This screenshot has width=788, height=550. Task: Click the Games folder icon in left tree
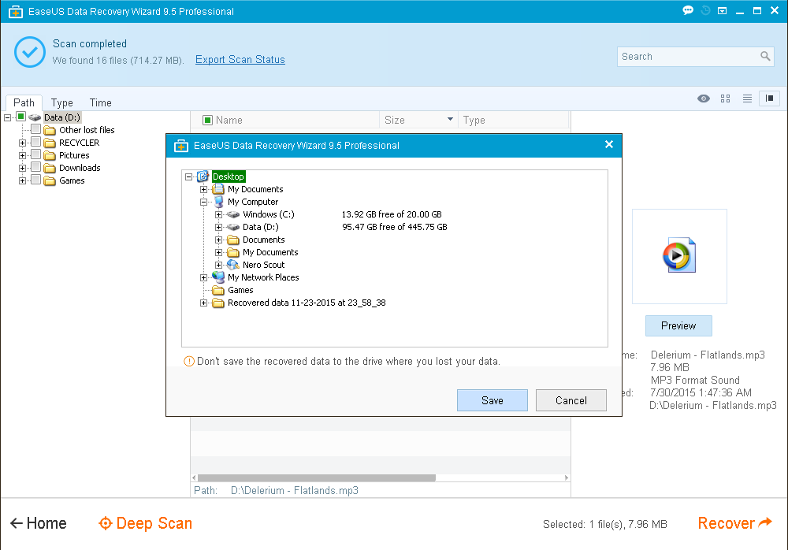click(x=49, y=180)
